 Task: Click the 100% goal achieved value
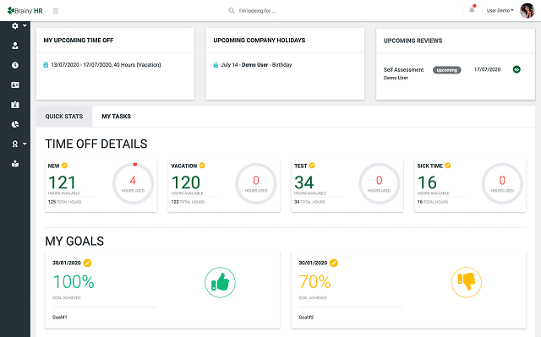[74, 282]
